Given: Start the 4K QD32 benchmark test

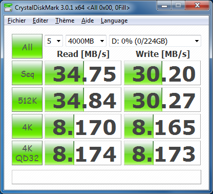Looking at the screenshot, I should pyautogui.click(x=27, y=153).
